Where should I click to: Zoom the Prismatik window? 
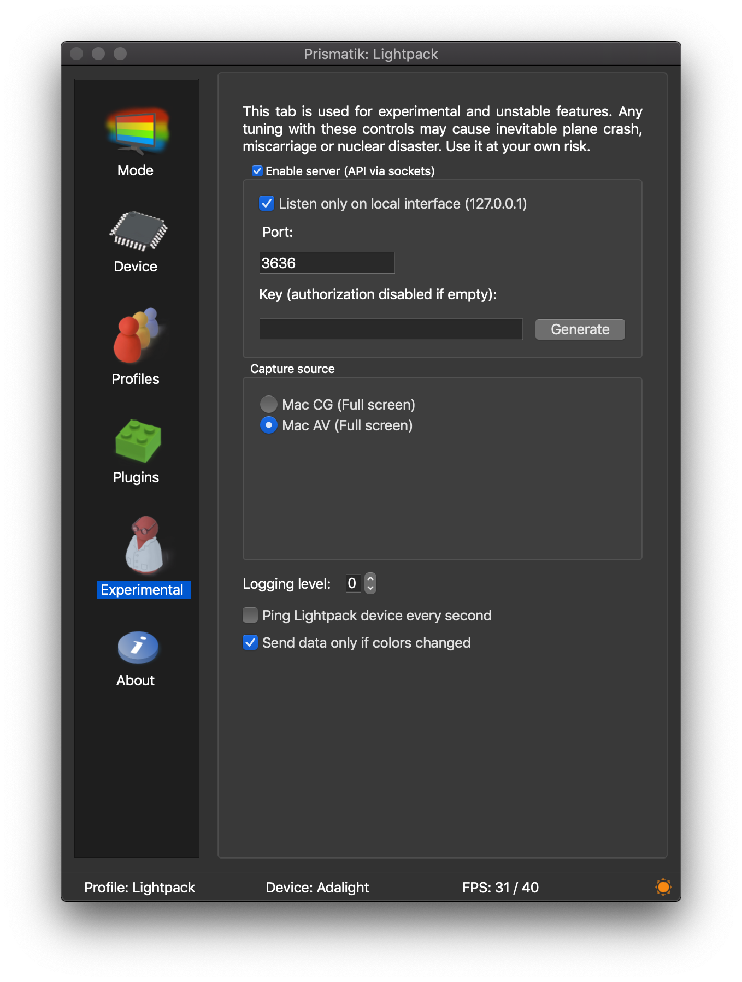tap(120, 54)
